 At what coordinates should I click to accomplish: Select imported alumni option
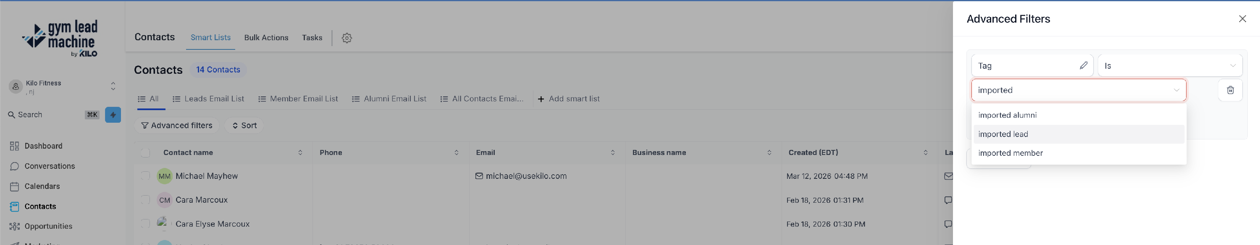pos(1079,115)
